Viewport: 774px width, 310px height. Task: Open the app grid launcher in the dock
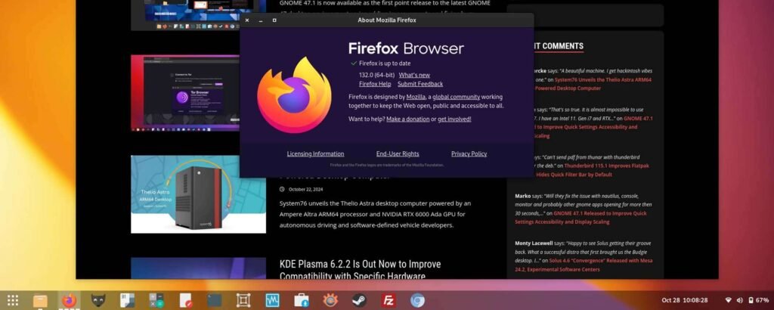pyautogui.click(x=13, y=300)
